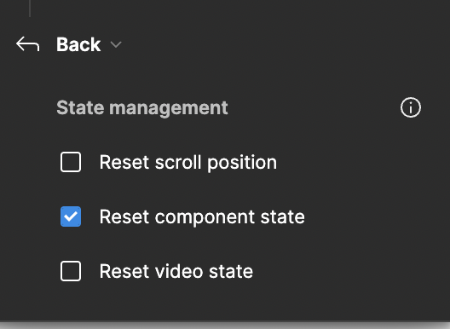
Task: Click the Reset video state label
Action: (x=176, y=271)
